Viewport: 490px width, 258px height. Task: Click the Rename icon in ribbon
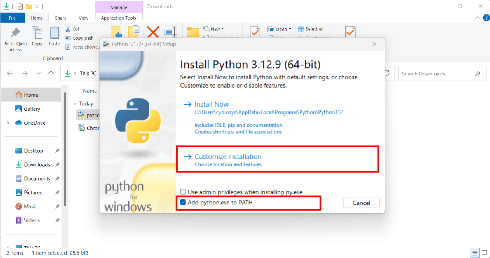(x=171, y=32)
